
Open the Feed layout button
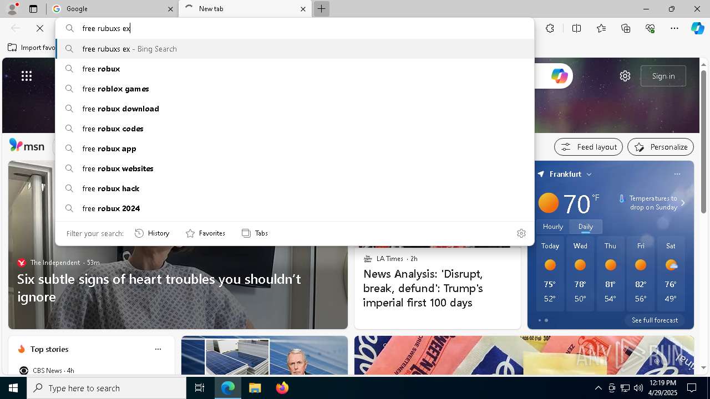pyautogui.click(x=589, y=147)
